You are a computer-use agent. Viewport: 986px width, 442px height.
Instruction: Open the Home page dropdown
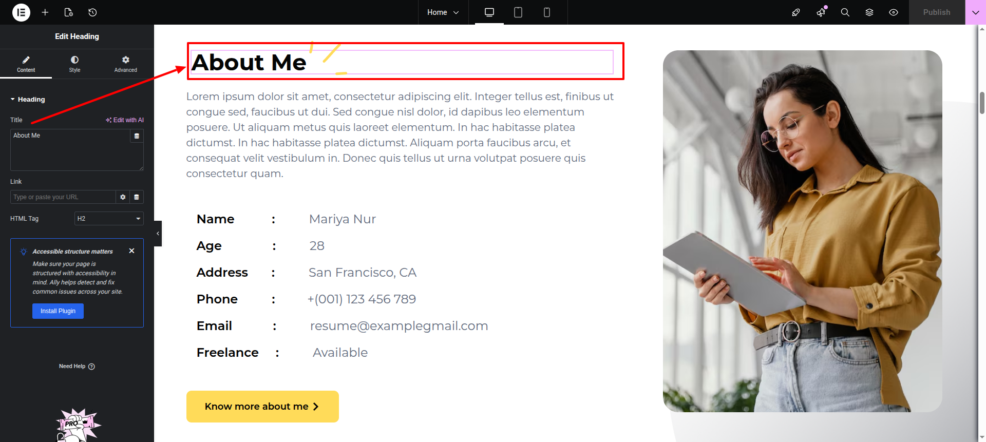click(x=443, y=12)
